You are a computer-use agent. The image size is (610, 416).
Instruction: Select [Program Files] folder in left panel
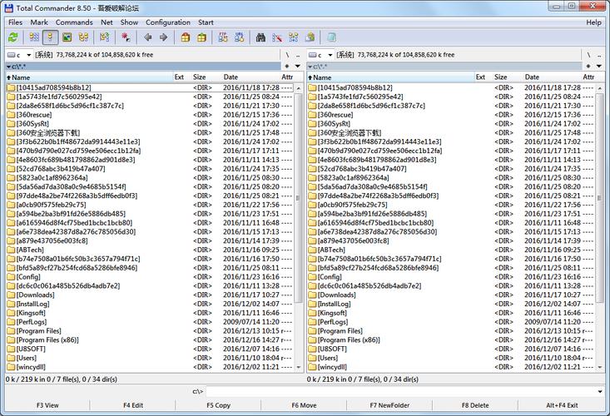150,331
